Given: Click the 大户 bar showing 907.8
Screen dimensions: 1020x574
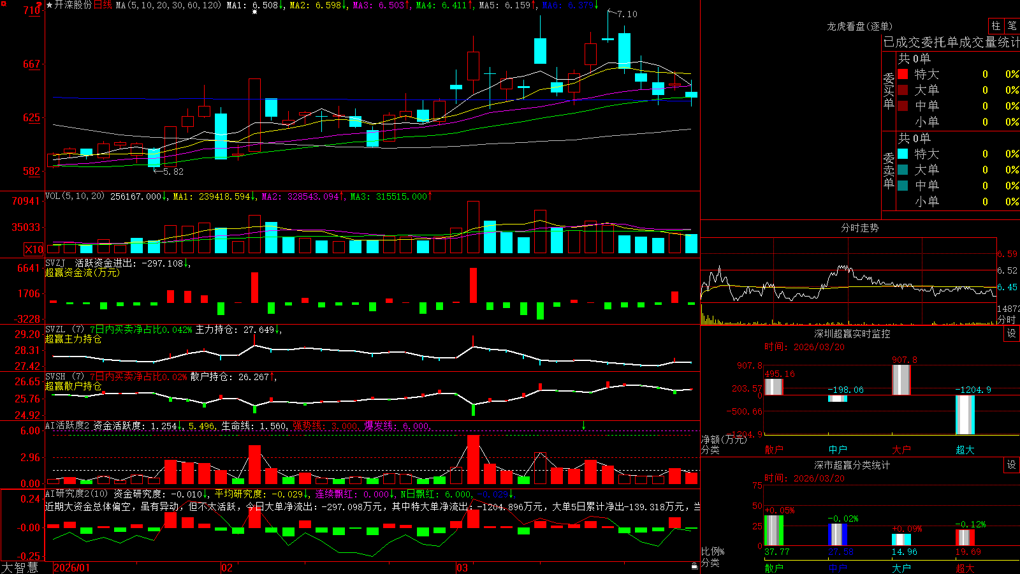Looking at the screenshot, I should (901, 379).
